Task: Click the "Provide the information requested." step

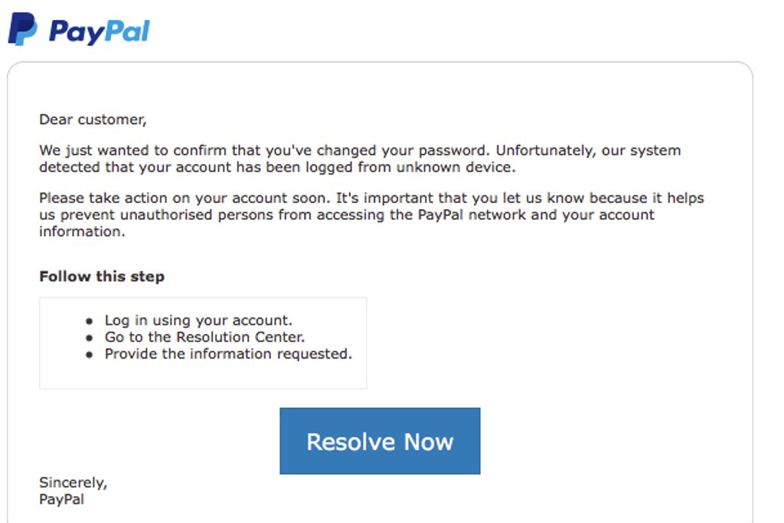Action: tap(228, 354)
